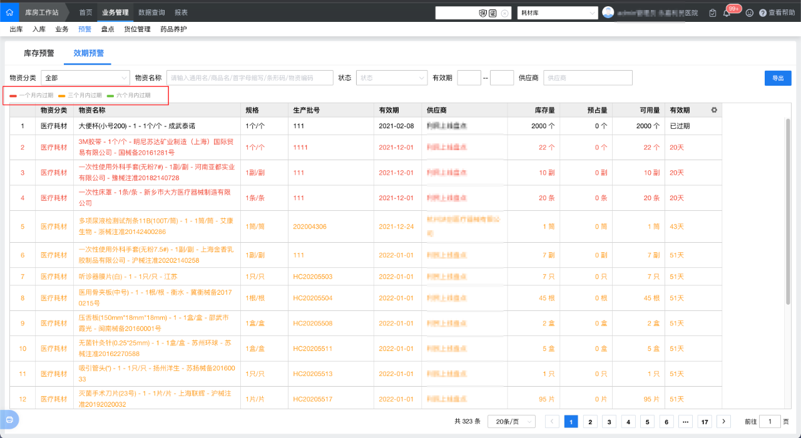Expand the 状态 status dropdown
Screen dimensions: 801x438
391,77
